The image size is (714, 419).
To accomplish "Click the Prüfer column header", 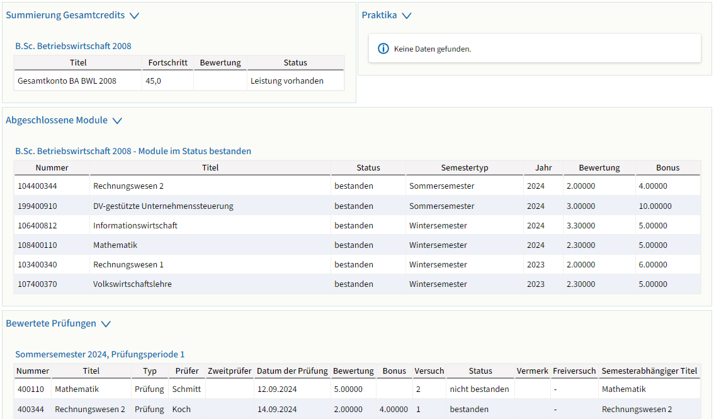I will [x=187, y=371].
